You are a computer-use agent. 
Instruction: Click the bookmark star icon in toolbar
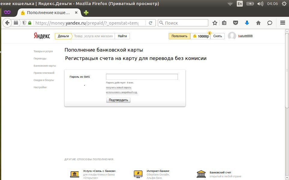[x=215, y=23]
